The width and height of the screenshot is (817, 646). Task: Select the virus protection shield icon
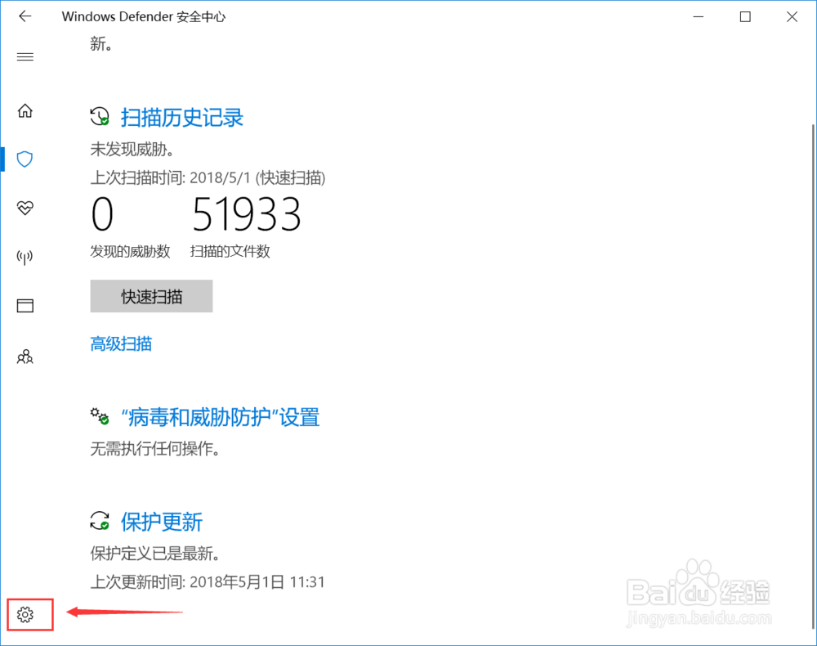[x=25, y=159]
